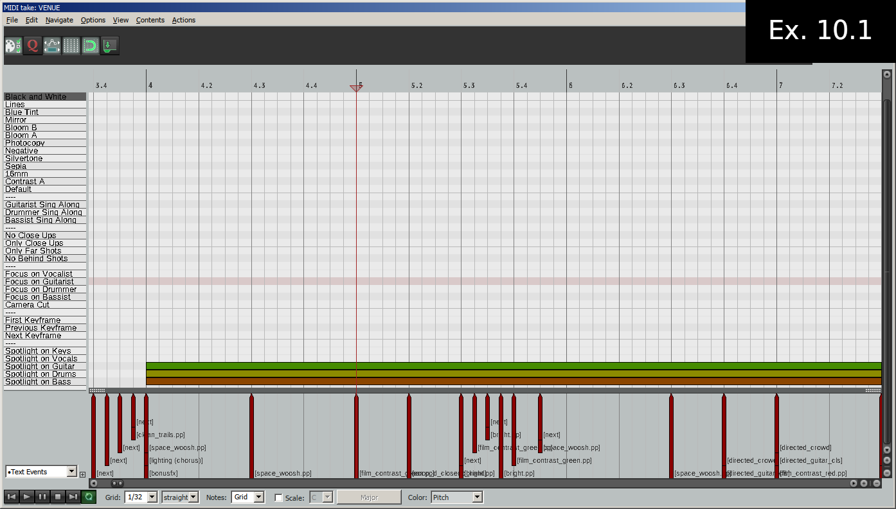The height and width of the screenshot is (509, 896).
Task: Click the horizontal scrollbar thumb
Action: [x=118, y=483]
